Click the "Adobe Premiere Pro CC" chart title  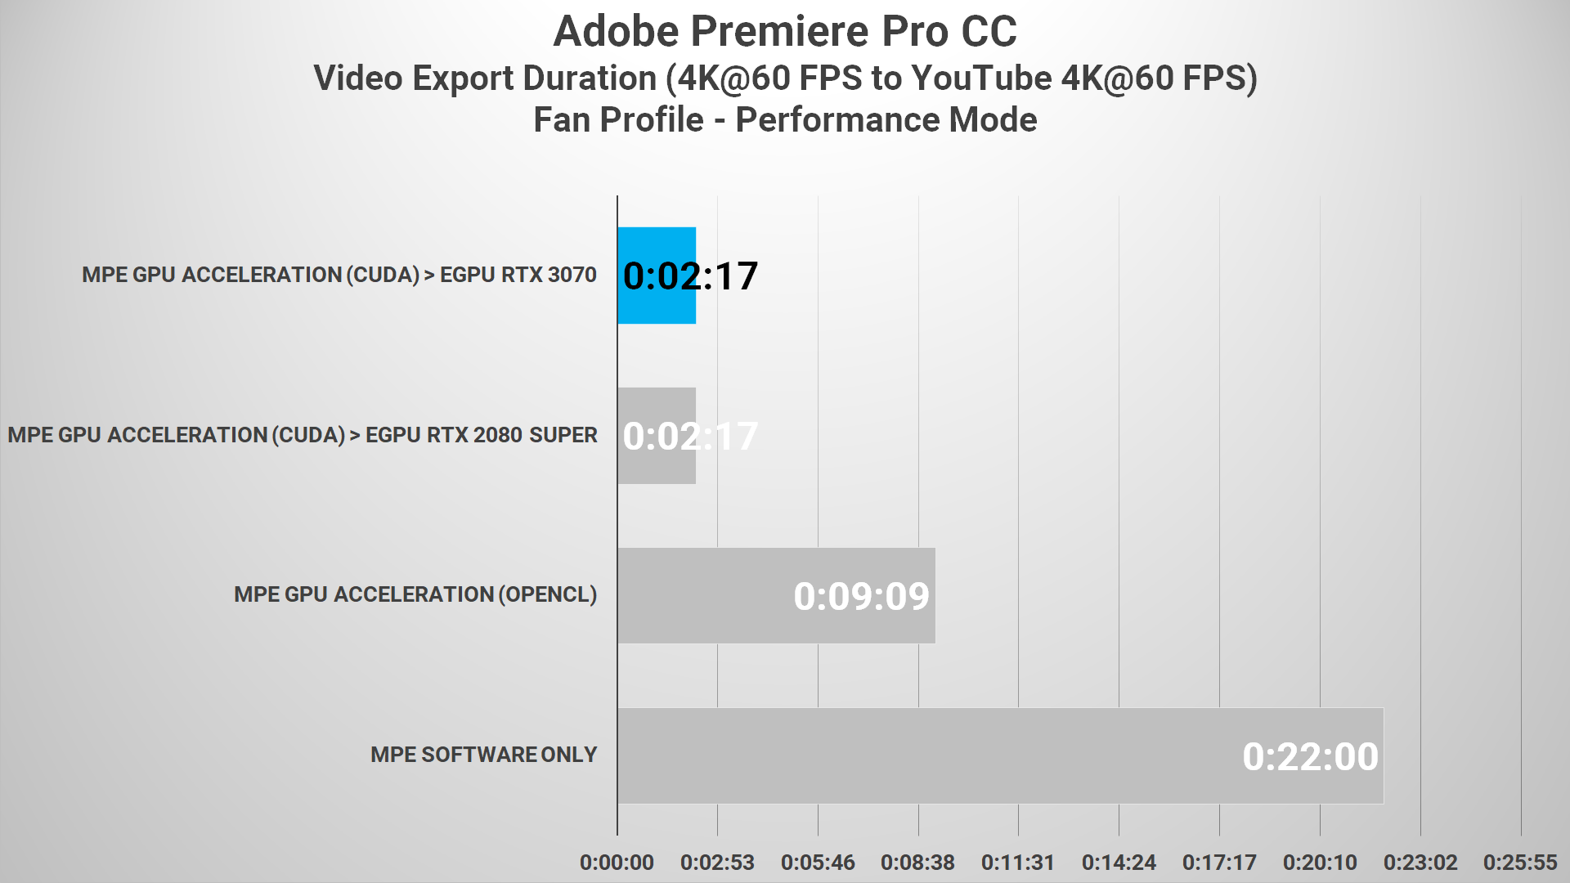[785, 32]
